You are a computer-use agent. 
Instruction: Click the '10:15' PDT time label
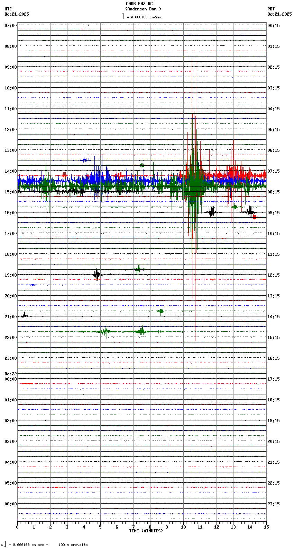pos(274,234)
